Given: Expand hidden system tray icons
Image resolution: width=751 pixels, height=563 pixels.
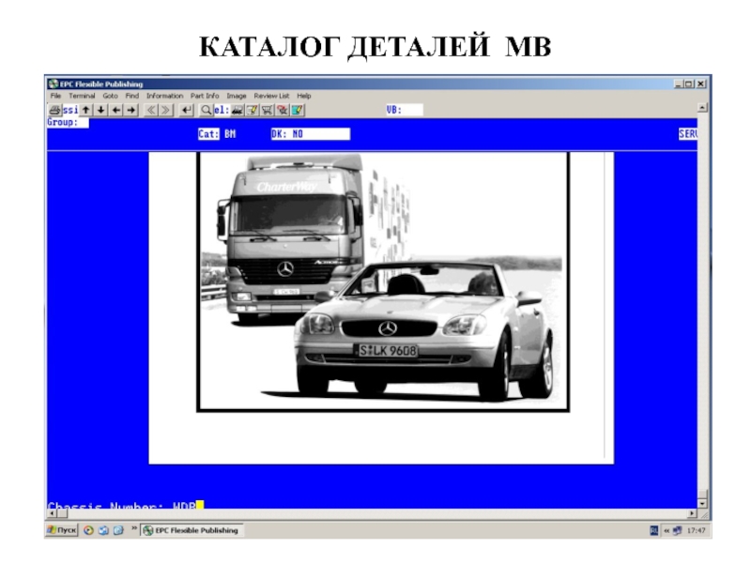Looking at the screenshot, I should point(667,530).
